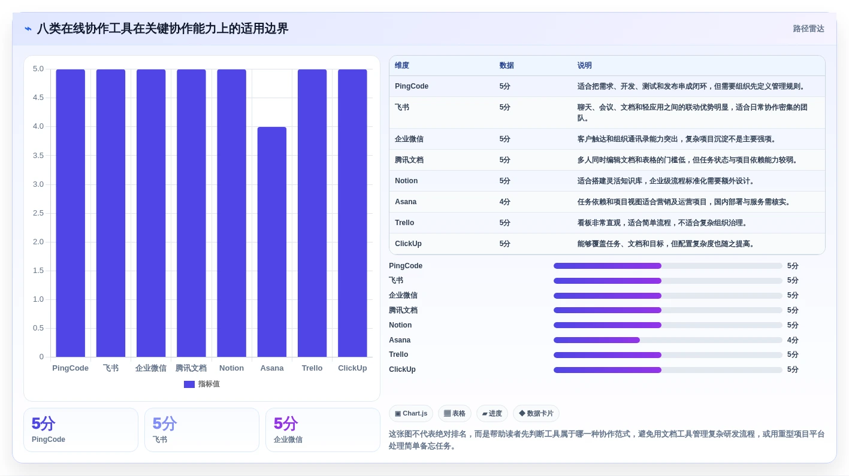The image size is (849, 476).
Task: Toggle the 指标值 legend swatch
Action: tap(189, 384)
